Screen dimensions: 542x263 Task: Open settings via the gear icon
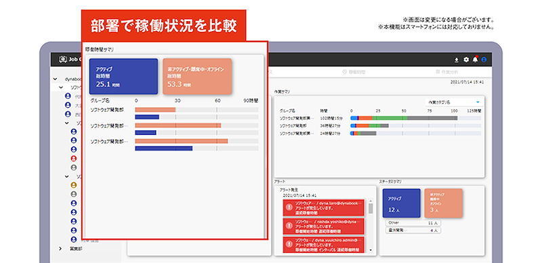pos(466,60)
